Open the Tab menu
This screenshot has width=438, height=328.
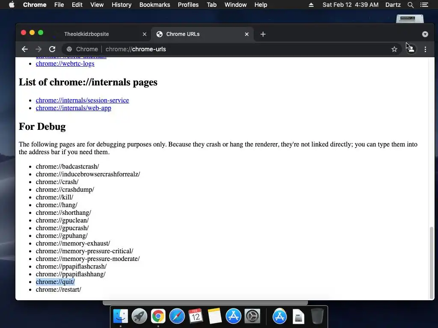[212, 5]
